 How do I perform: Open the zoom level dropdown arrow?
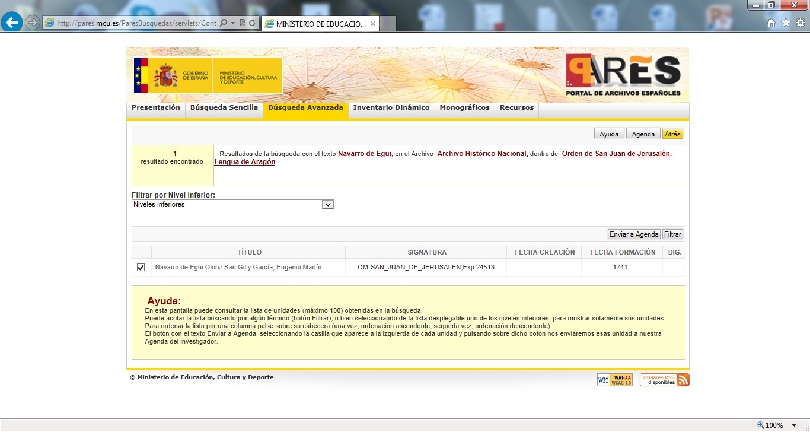pos(794,425)
